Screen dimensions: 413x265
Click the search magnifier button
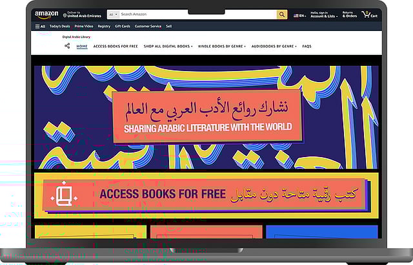[282, 14]
